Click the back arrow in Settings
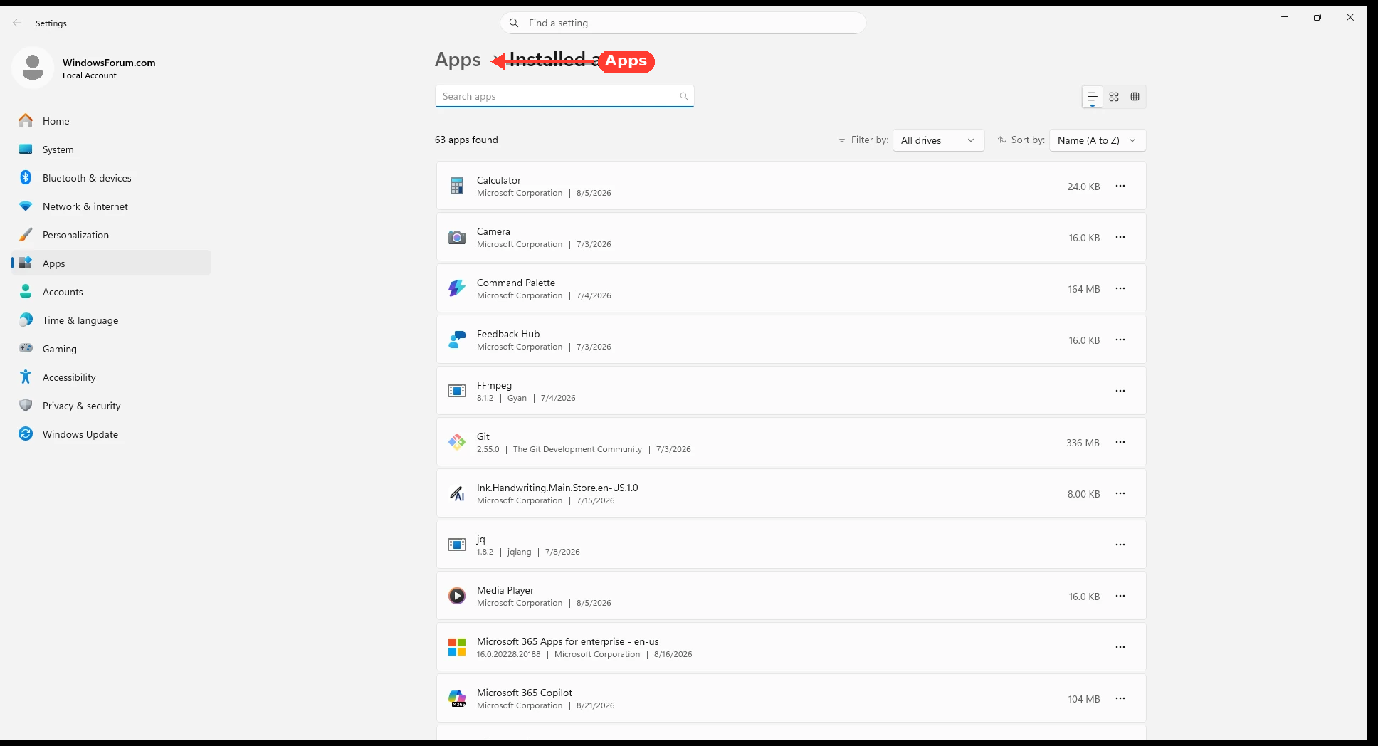The height and width of the screenshot is (746, 1378). point(17,23)
